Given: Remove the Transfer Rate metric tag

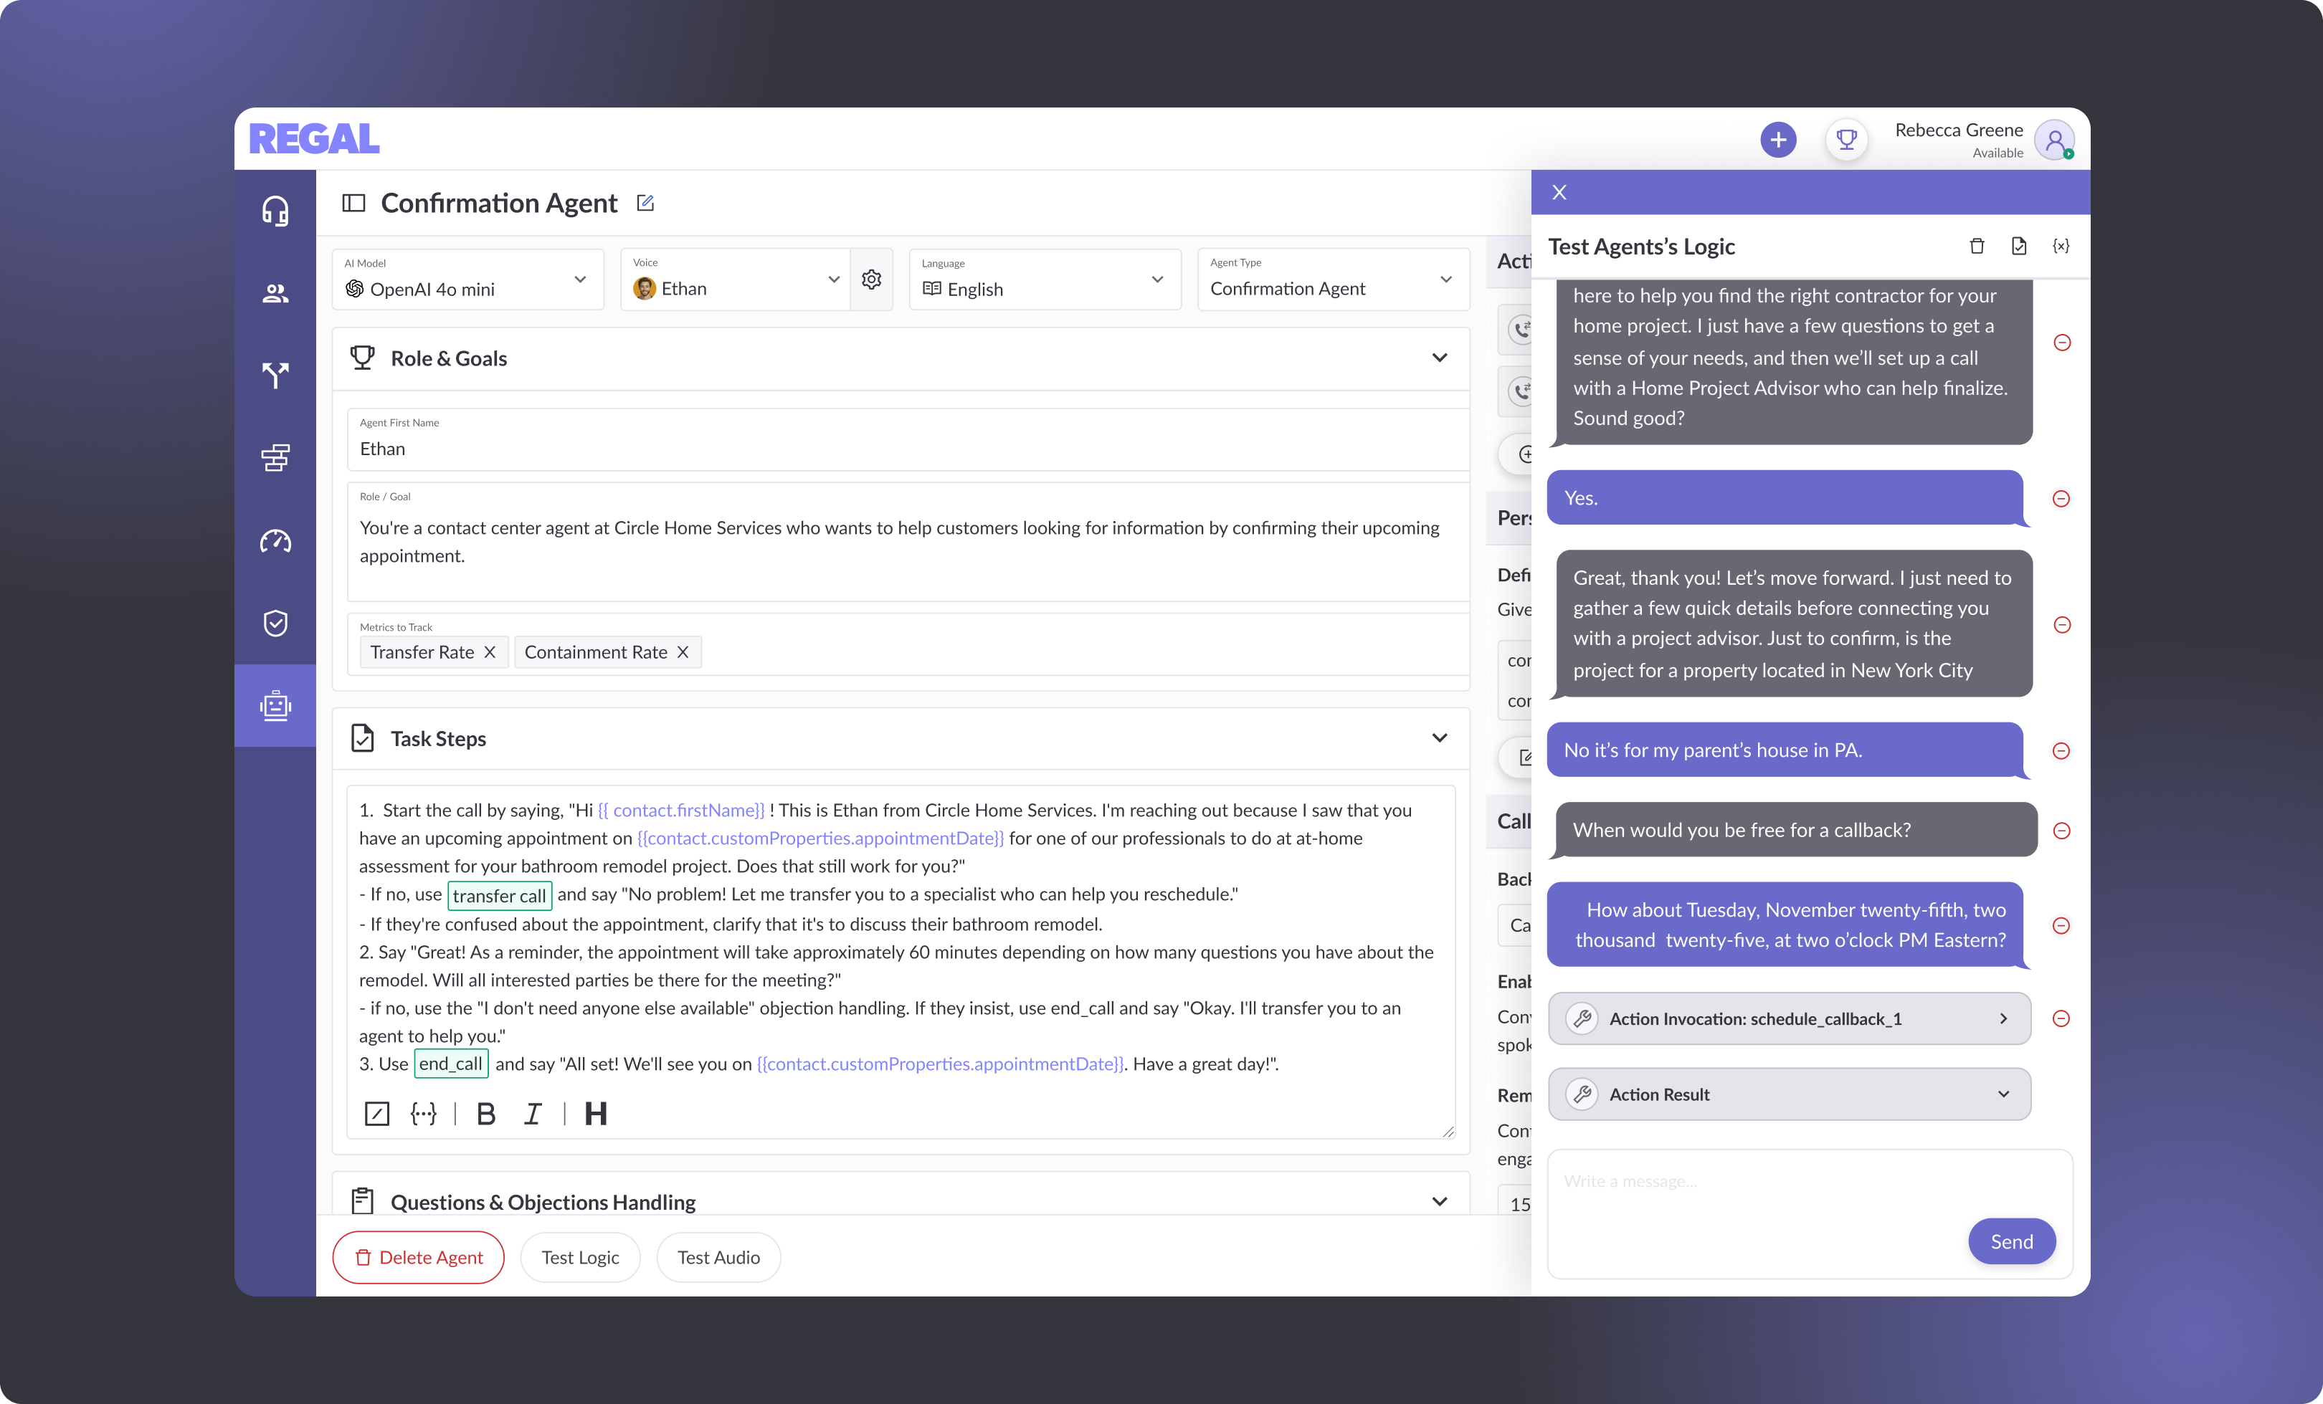Looking at the screenshot, I should pyautogui.click(x=489, y=652).
